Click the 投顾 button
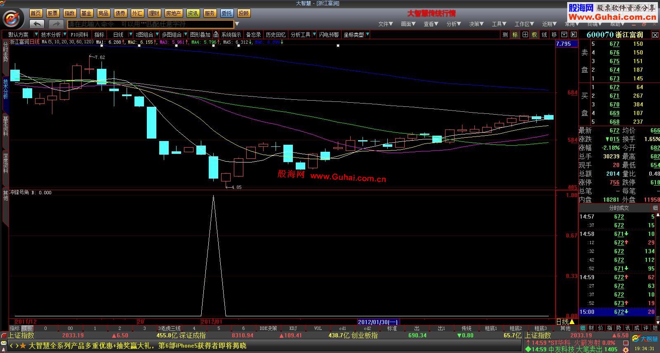 click(x=244, y=13)
